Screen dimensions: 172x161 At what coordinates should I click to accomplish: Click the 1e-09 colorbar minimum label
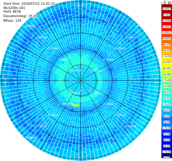[x=167, y=158]
